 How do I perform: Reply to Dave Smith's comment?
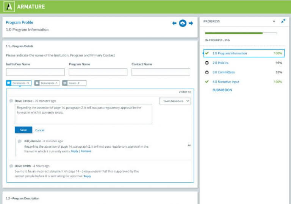[x=87, y=176]
